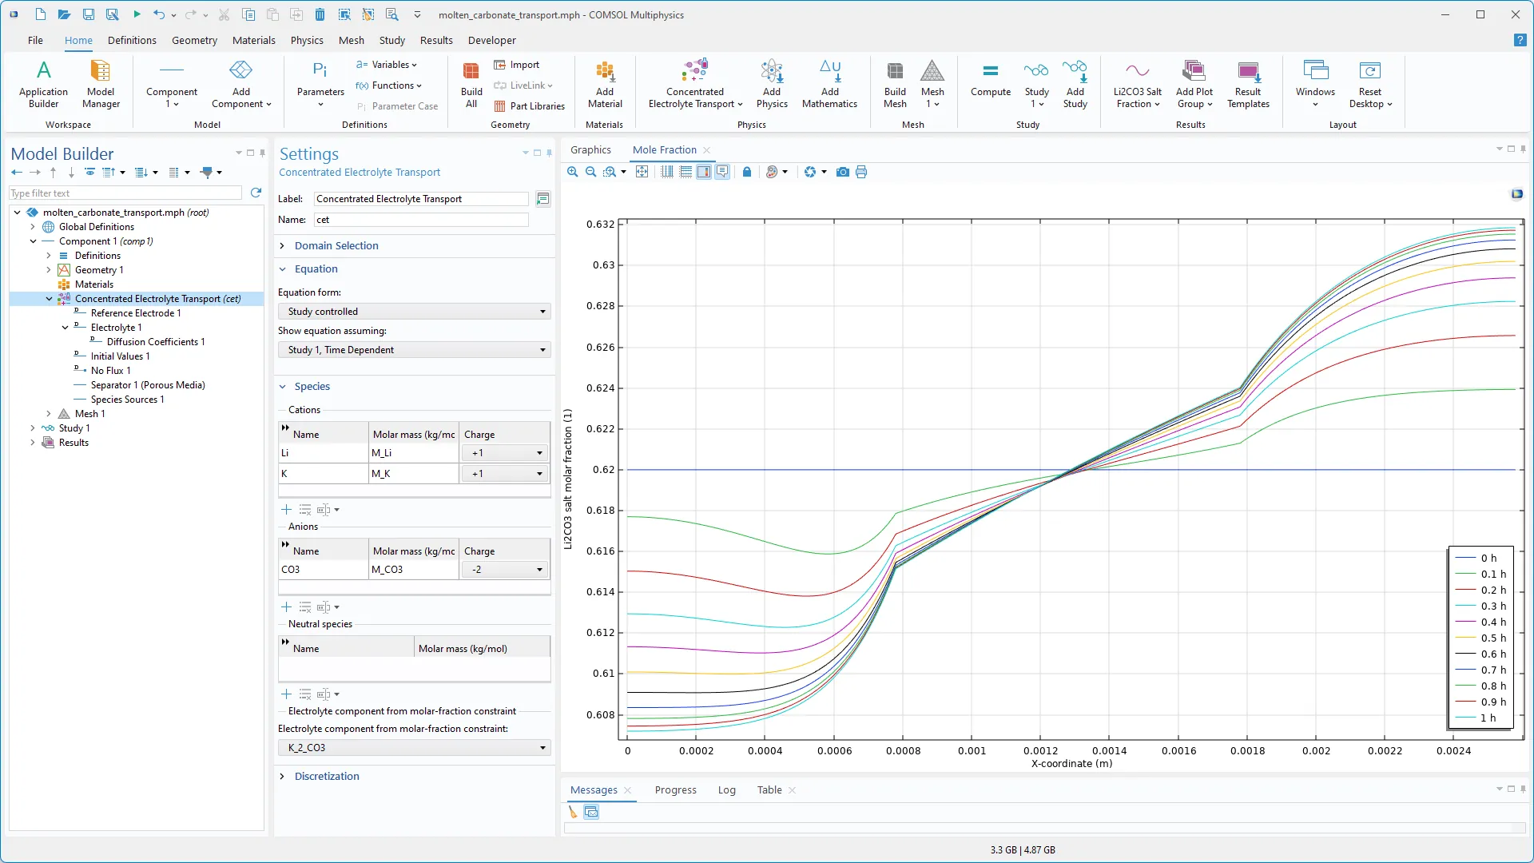The image size is (1534, 863).
Task: Switch to the Graphics tab
Action: 590,149
